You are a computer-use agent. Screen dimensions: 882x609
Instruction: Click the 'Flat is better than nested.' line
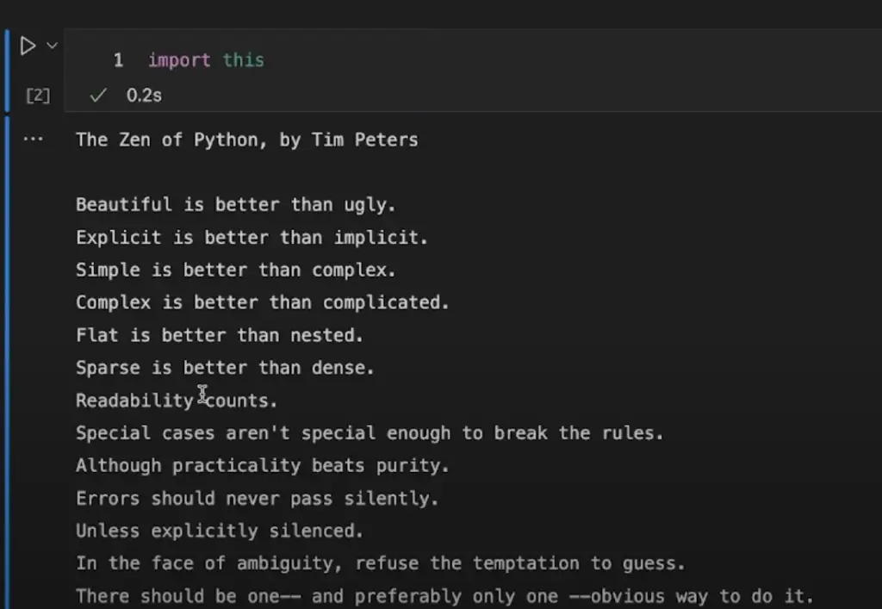click(x=220, y=335)
